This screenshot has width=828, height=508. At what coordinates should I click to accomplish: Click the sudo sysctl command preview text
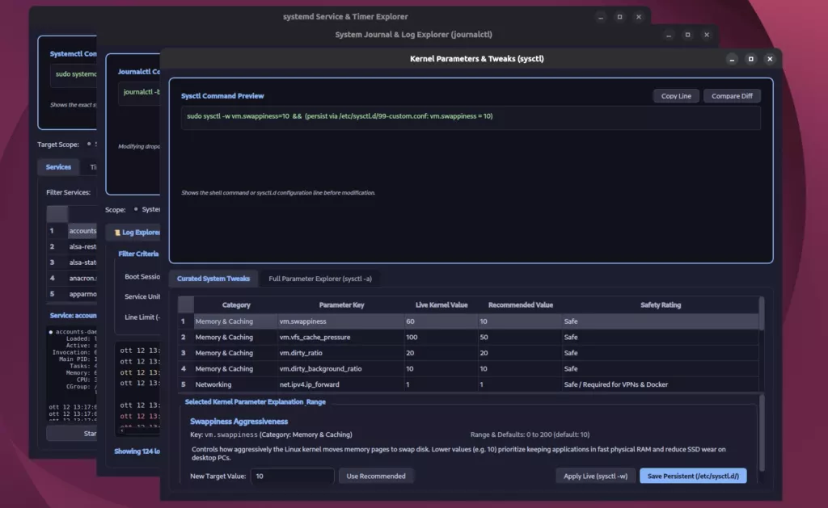tap(340, 116)
